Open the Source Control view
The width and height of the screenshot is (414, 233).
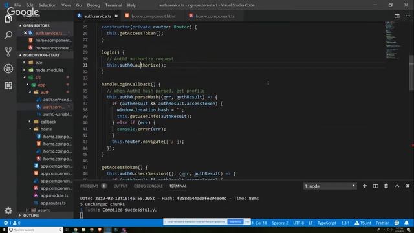click(x=8, y=52)
